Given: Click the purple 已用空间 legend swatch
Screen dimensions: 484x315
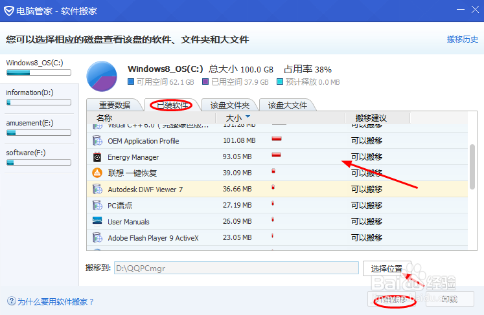Looking at the screenshot, I should 205,81.
